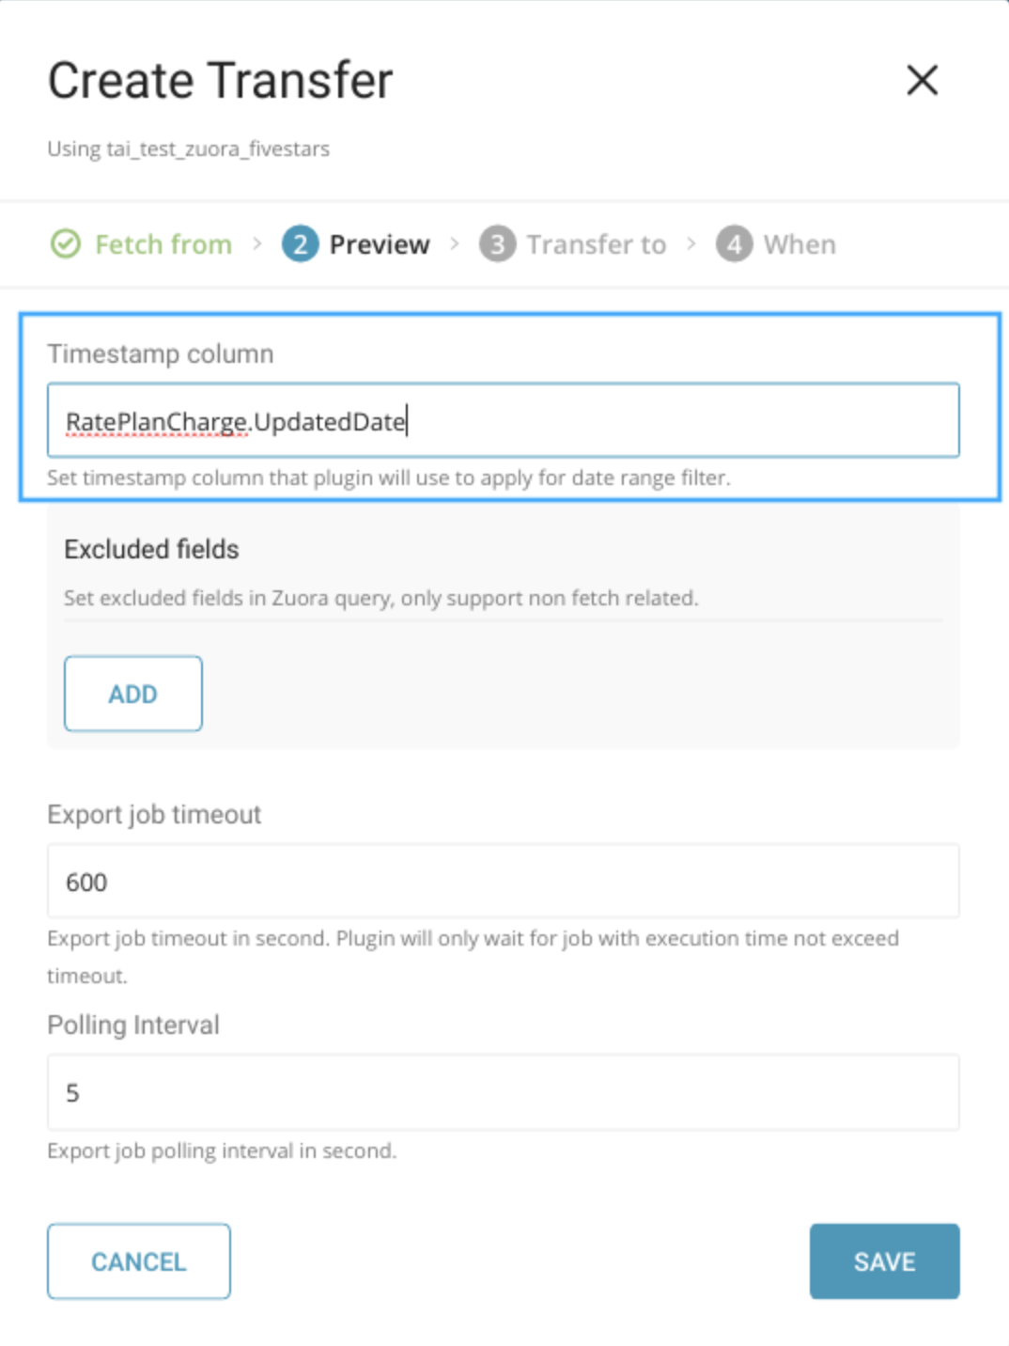
Task: Jump to the Transfer to step
Action: coord(596,244)
